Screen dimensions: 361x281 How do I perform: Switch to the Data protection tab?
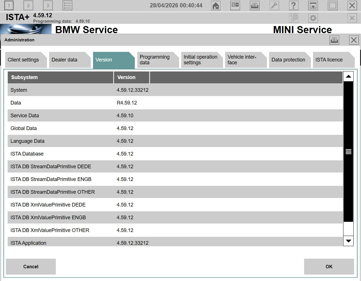point(290,60)
